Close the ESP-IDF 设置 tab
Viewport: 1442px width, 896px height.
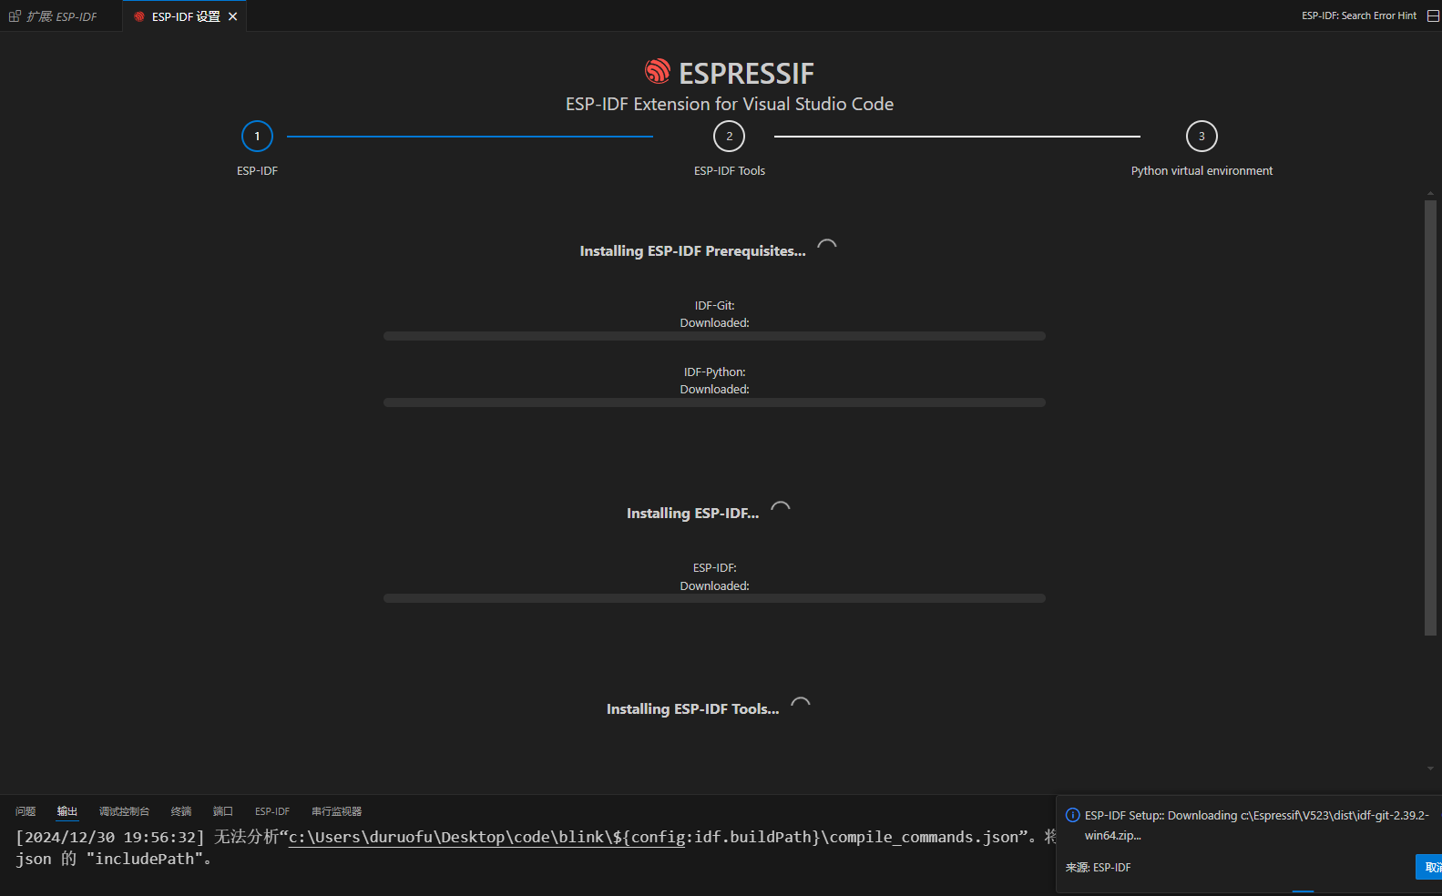point(233,16)
